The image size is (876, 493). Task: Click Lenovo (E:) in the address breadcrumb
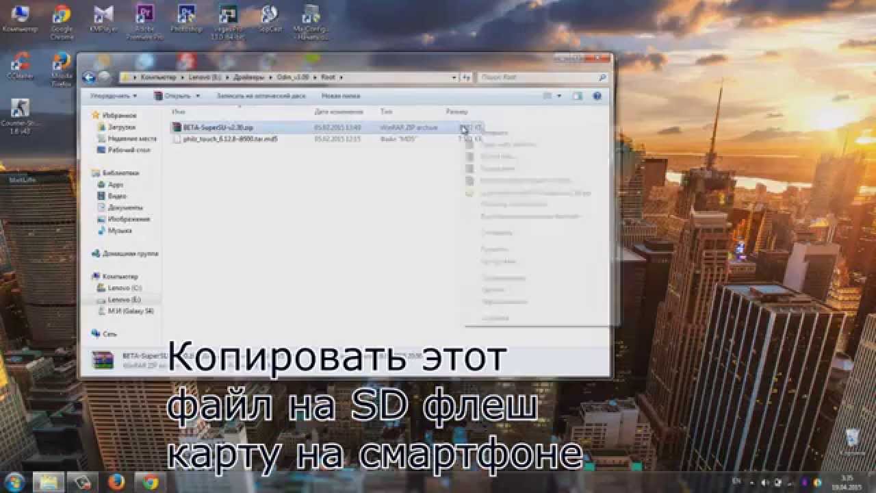(x=205, y=78)
